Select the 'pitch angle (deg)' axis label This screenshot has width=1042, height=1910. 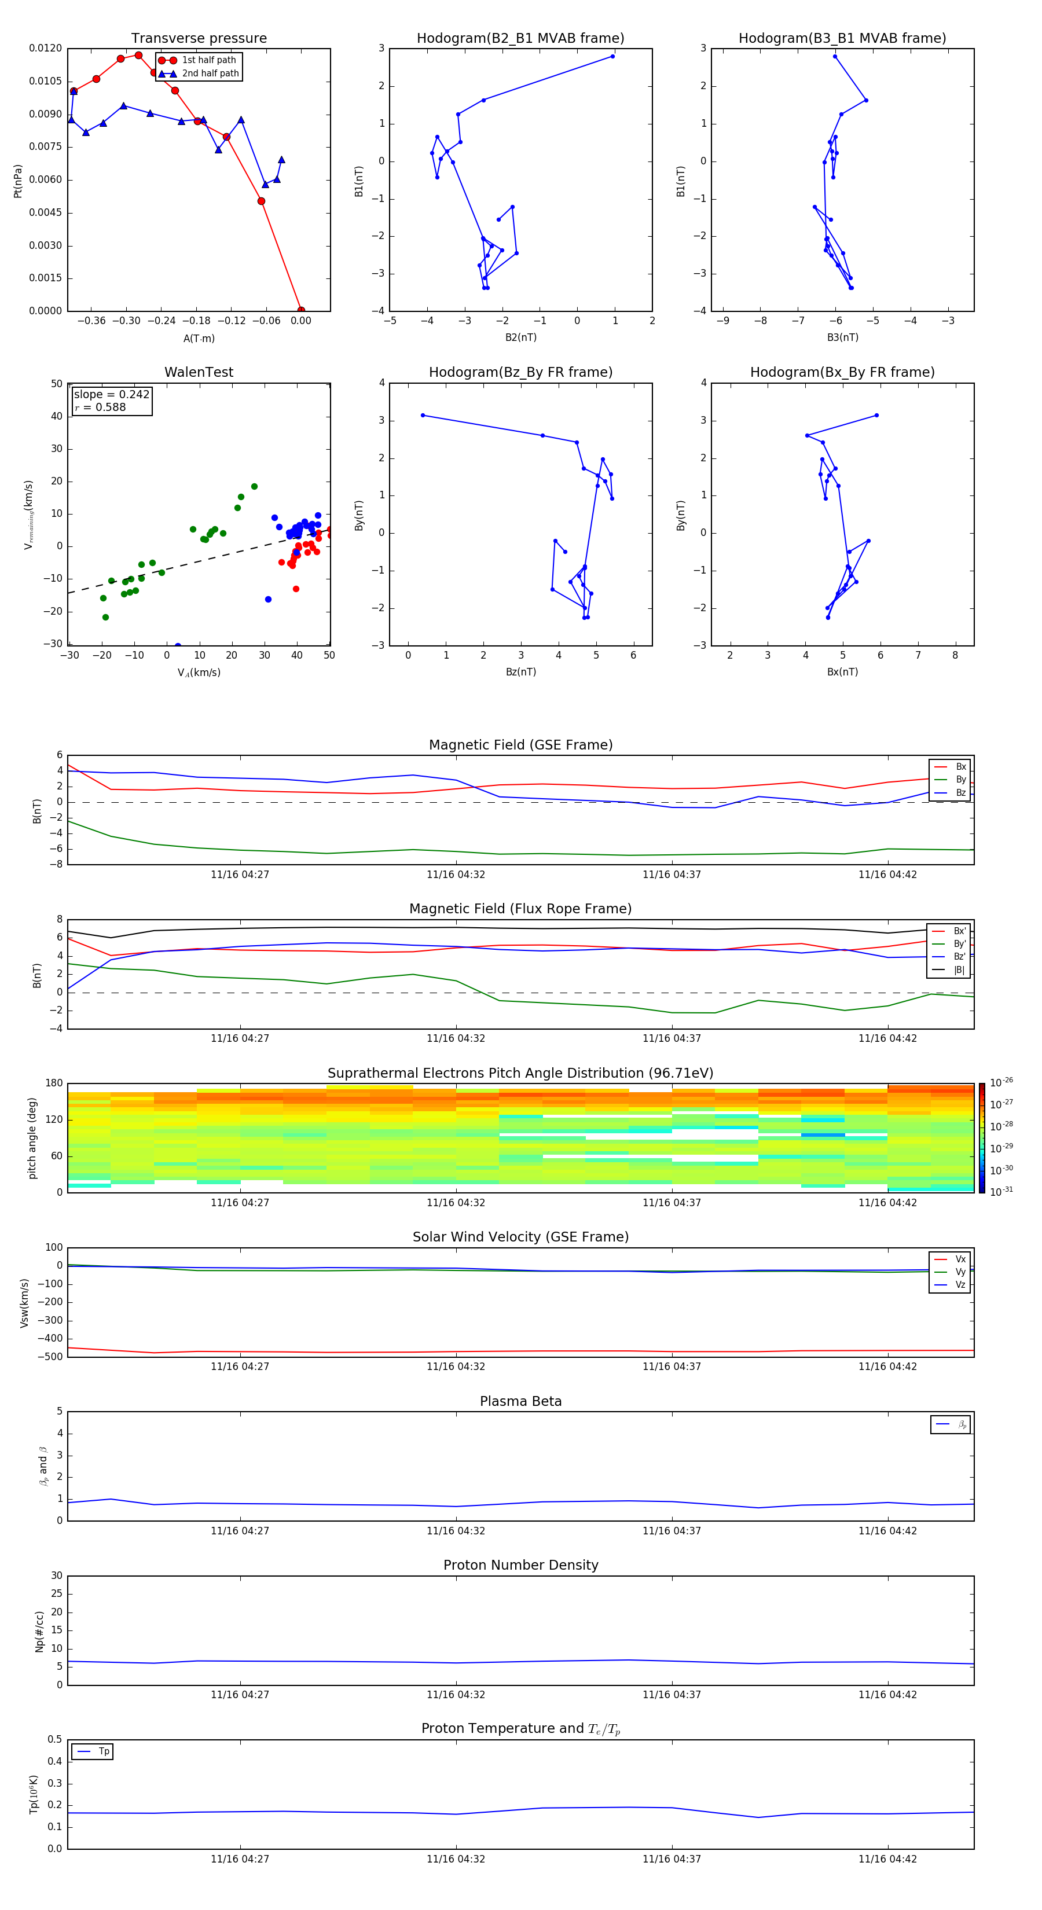32,1138
